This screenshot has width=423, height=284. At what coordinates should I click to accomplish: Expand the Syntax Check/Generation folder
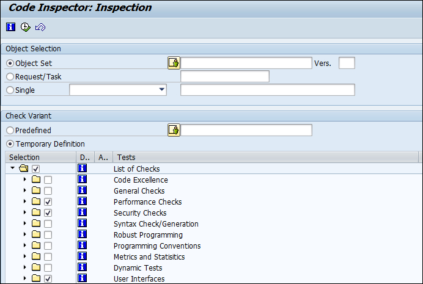pyautogui.click(x=25, y=224)
